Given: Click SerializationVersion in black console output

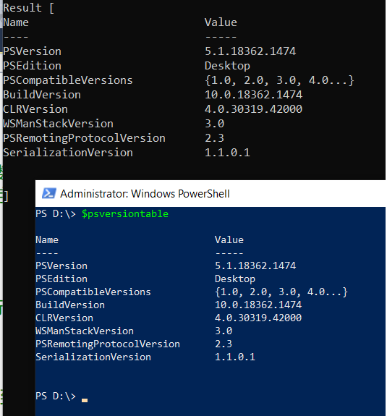Looking at the screenshot, I should [68, 153].
